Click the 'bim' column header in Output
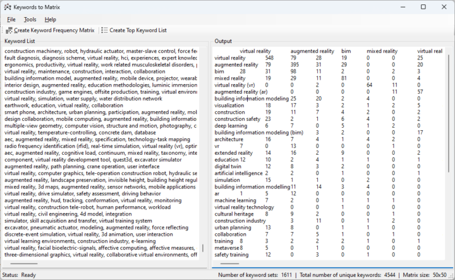 [x=346, y=51]
